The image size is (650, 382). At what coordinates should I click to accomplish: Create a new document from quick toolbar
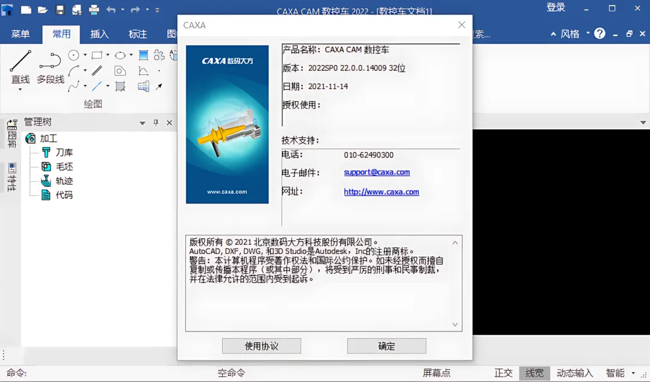click(26, 10)
